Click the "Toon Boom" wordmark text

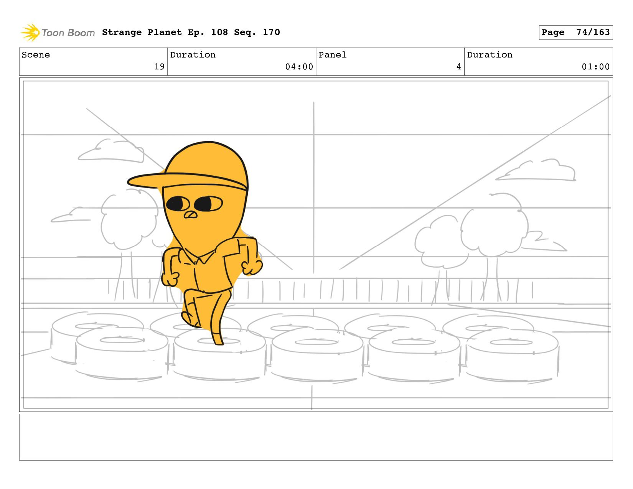tap(68, 33)
